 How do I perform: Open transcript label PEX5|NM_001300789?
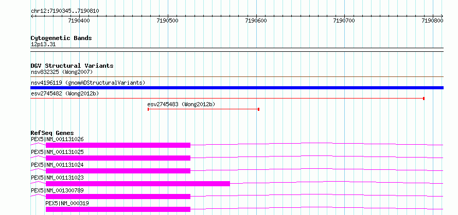pyautogui.click(x=57, y=190)
